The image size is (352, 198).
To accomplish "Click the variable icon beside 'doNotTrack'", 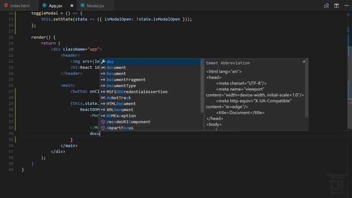I will [103, 98].
